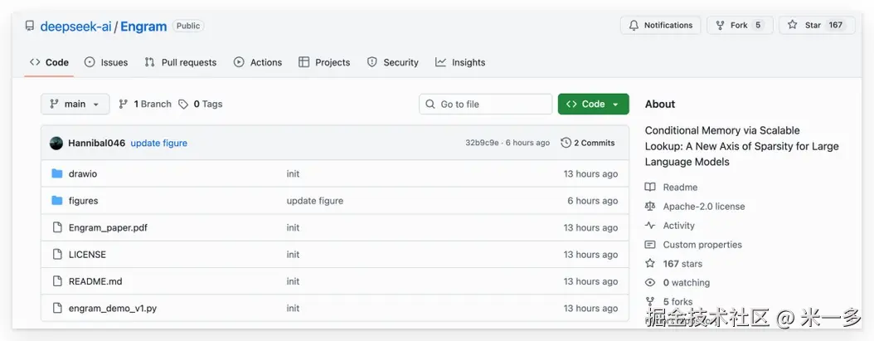Click the file icon for engram_demo_v1.py
Viewport: 874px width, 341px height.
coord(57,308)
